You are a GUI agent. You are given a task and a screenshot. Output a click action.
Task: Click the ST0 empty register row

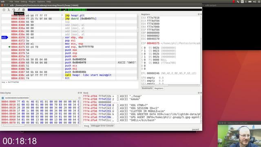pos(152,78)
